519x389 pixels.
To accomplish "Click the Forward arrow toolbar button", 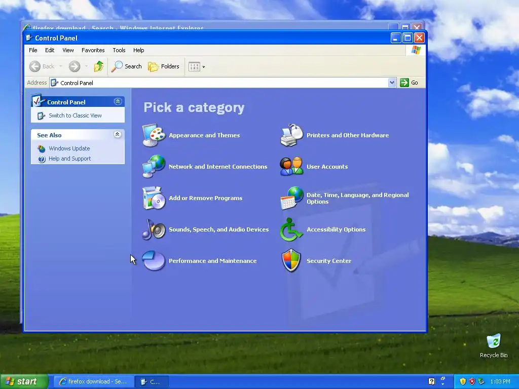I will (75, 66).
